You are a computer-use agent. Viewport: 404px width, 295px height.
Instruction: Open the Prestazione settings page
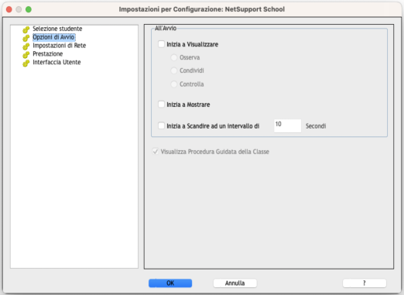(48, 53)
